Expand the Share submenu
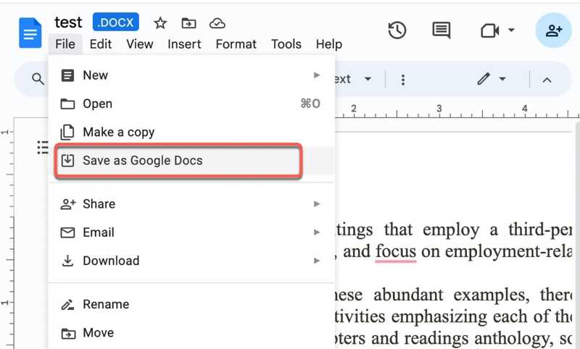Image resolution: width=580 pixels, height=349 pixels. coord(191,204)
